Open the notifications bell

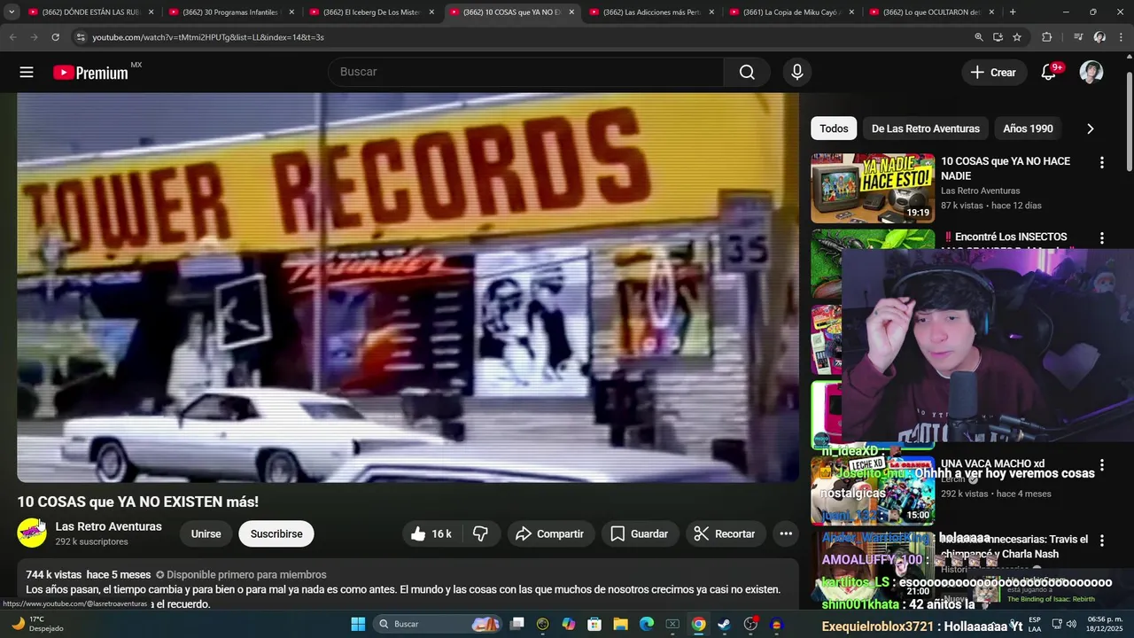click(x=1048, y=73)
